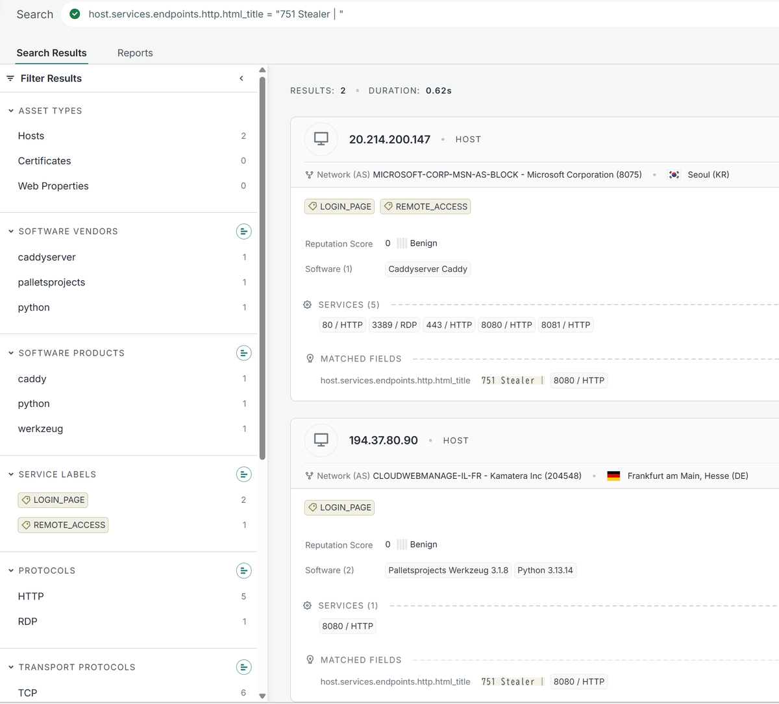Image resolution: width=779 pixels, height=704 pixels.
Task: Click the sidebar vertical scrollbar thumb
Action: tap(262, 269)
